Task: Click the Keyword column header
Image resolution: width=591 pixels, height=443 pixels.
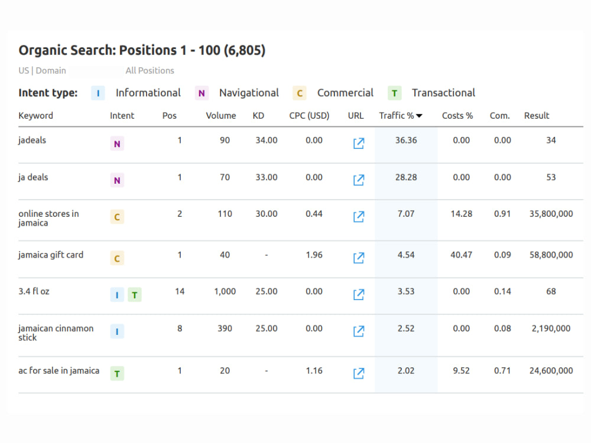Action: click(x=36, y=116)
